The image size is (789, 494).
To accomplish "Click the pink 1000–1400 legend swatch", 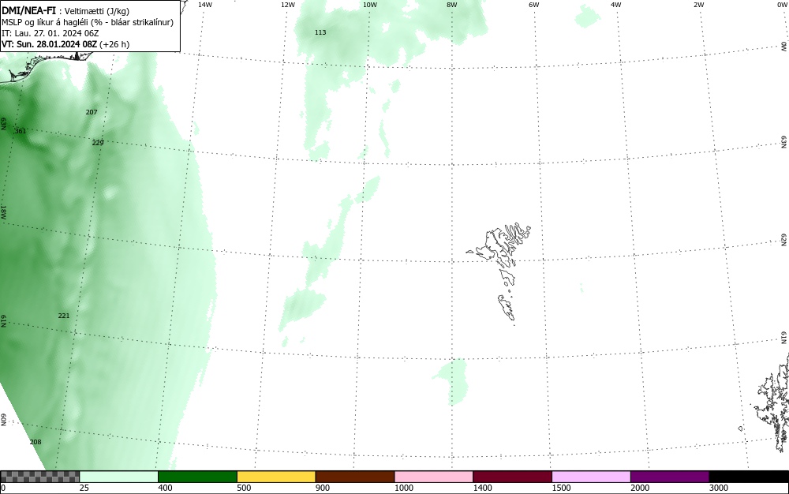I will pyautogui.click(x=434, y=477).
